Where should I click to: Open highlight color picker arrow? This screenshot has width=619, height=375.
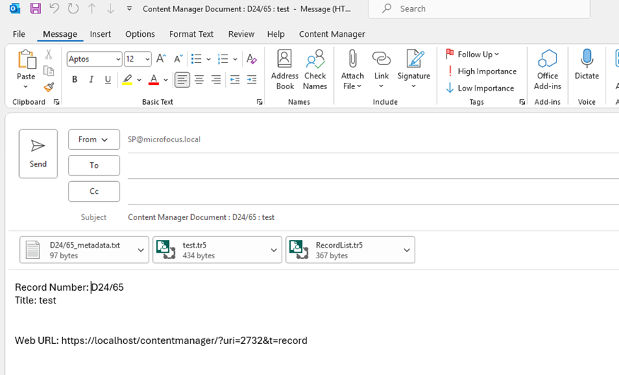pyautogui.click(x=139, y=80)
